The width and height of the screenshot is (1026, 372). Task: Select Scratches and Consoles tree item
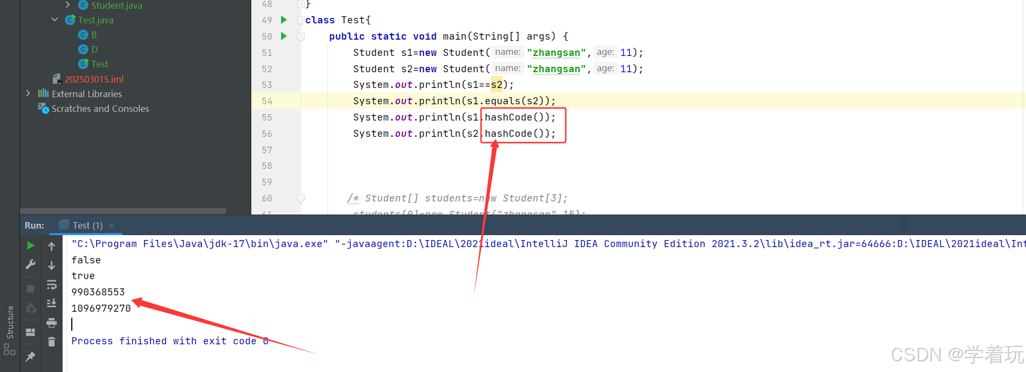pyautogui.click(x=100, y=109)
